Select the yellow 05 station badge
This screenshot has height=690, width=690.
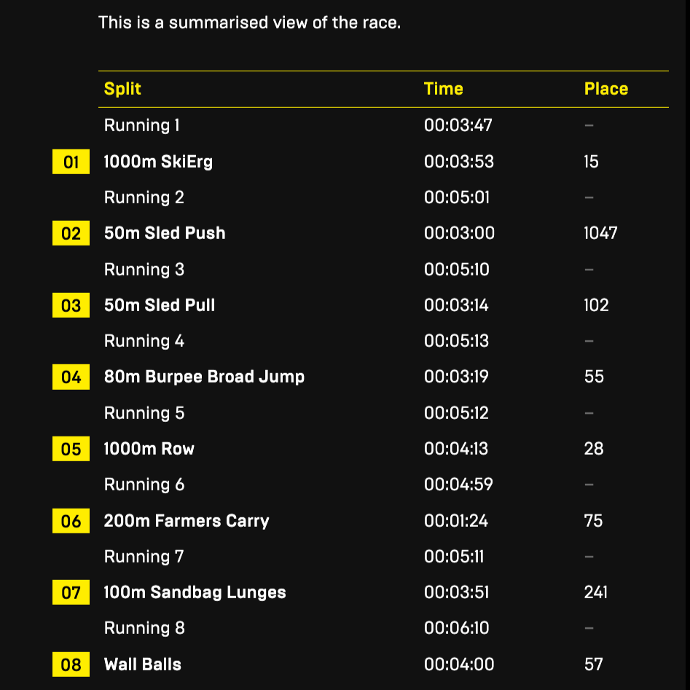(x=71, y=449)
